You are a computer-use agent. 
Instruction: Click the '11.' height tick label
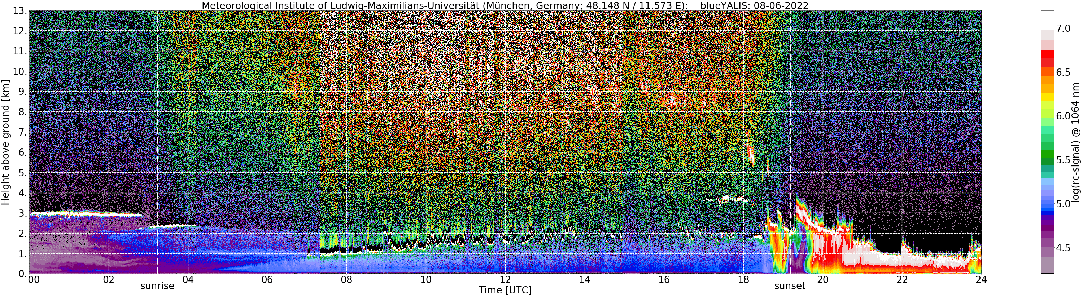point(20,51)
